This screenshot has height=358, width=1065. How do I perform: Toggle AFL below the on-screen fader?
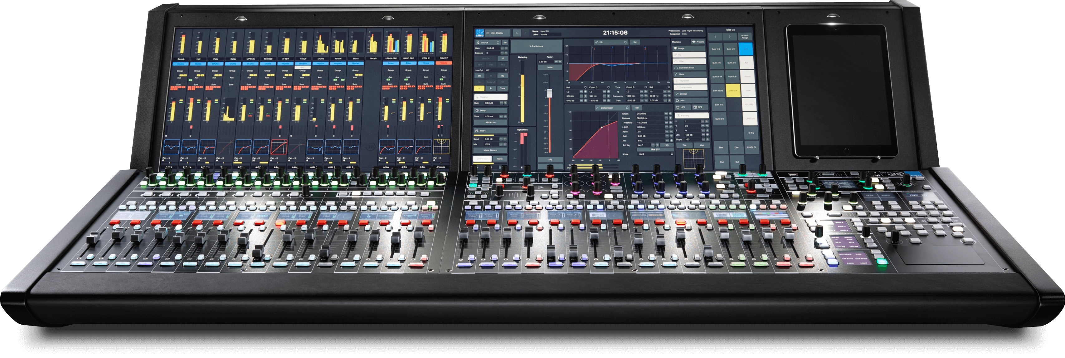(550, 160)
